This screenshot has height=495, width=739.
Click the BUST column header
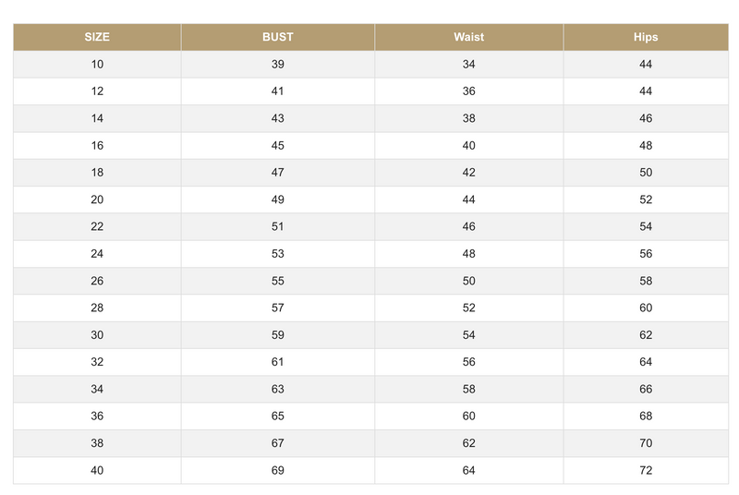tap(278, 37)
